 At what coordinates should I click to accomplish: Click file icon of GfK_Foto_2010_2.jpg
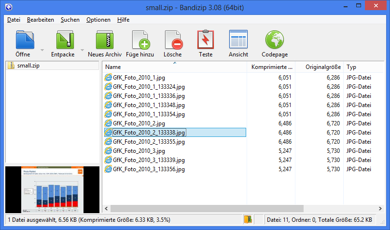coord(108,123)
